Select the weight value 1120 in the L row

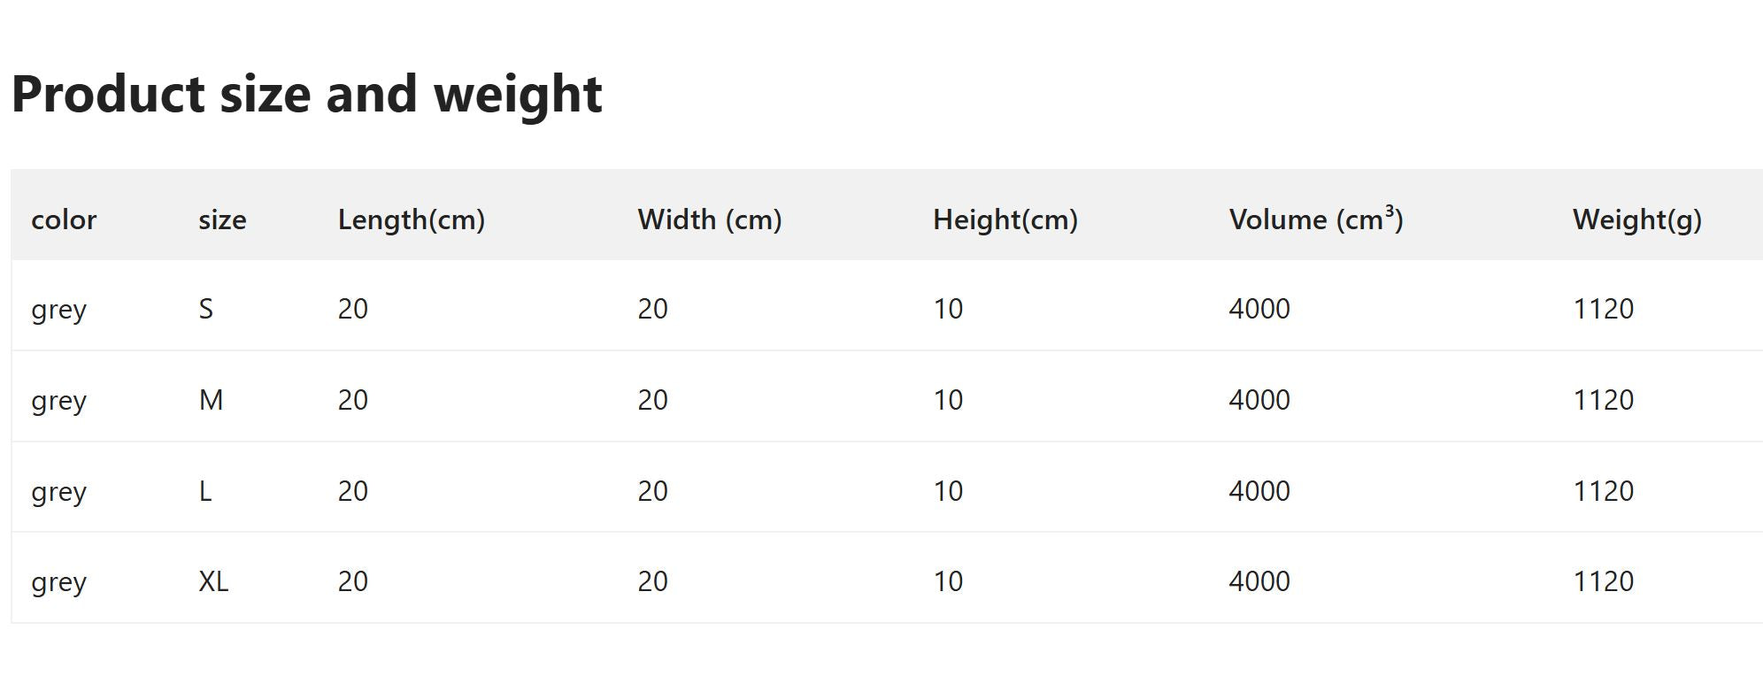coord(1603,491)
